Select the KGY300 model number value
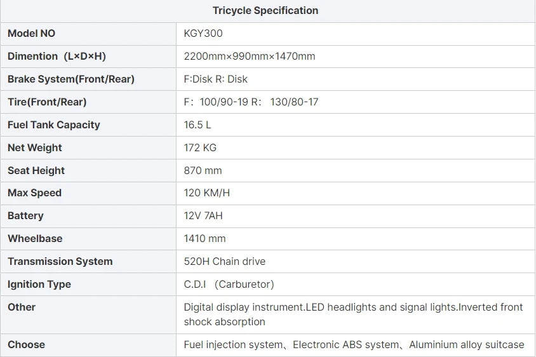 click(x=203, y=34)
